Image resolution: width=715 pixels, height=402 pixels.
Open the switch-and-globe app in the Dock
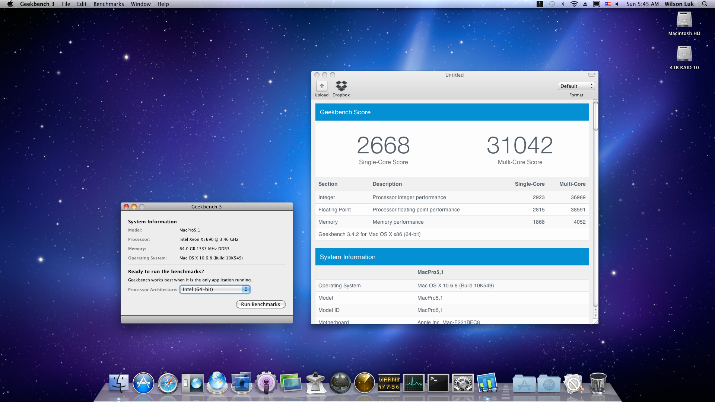click(x=193, y=383)
